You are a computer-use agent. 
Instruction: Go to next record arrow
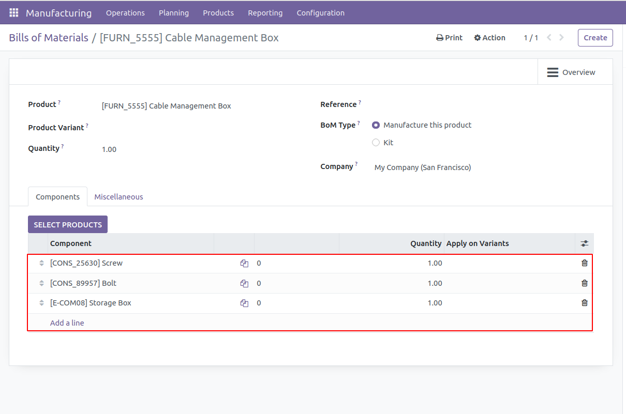[x=562, y=38]
